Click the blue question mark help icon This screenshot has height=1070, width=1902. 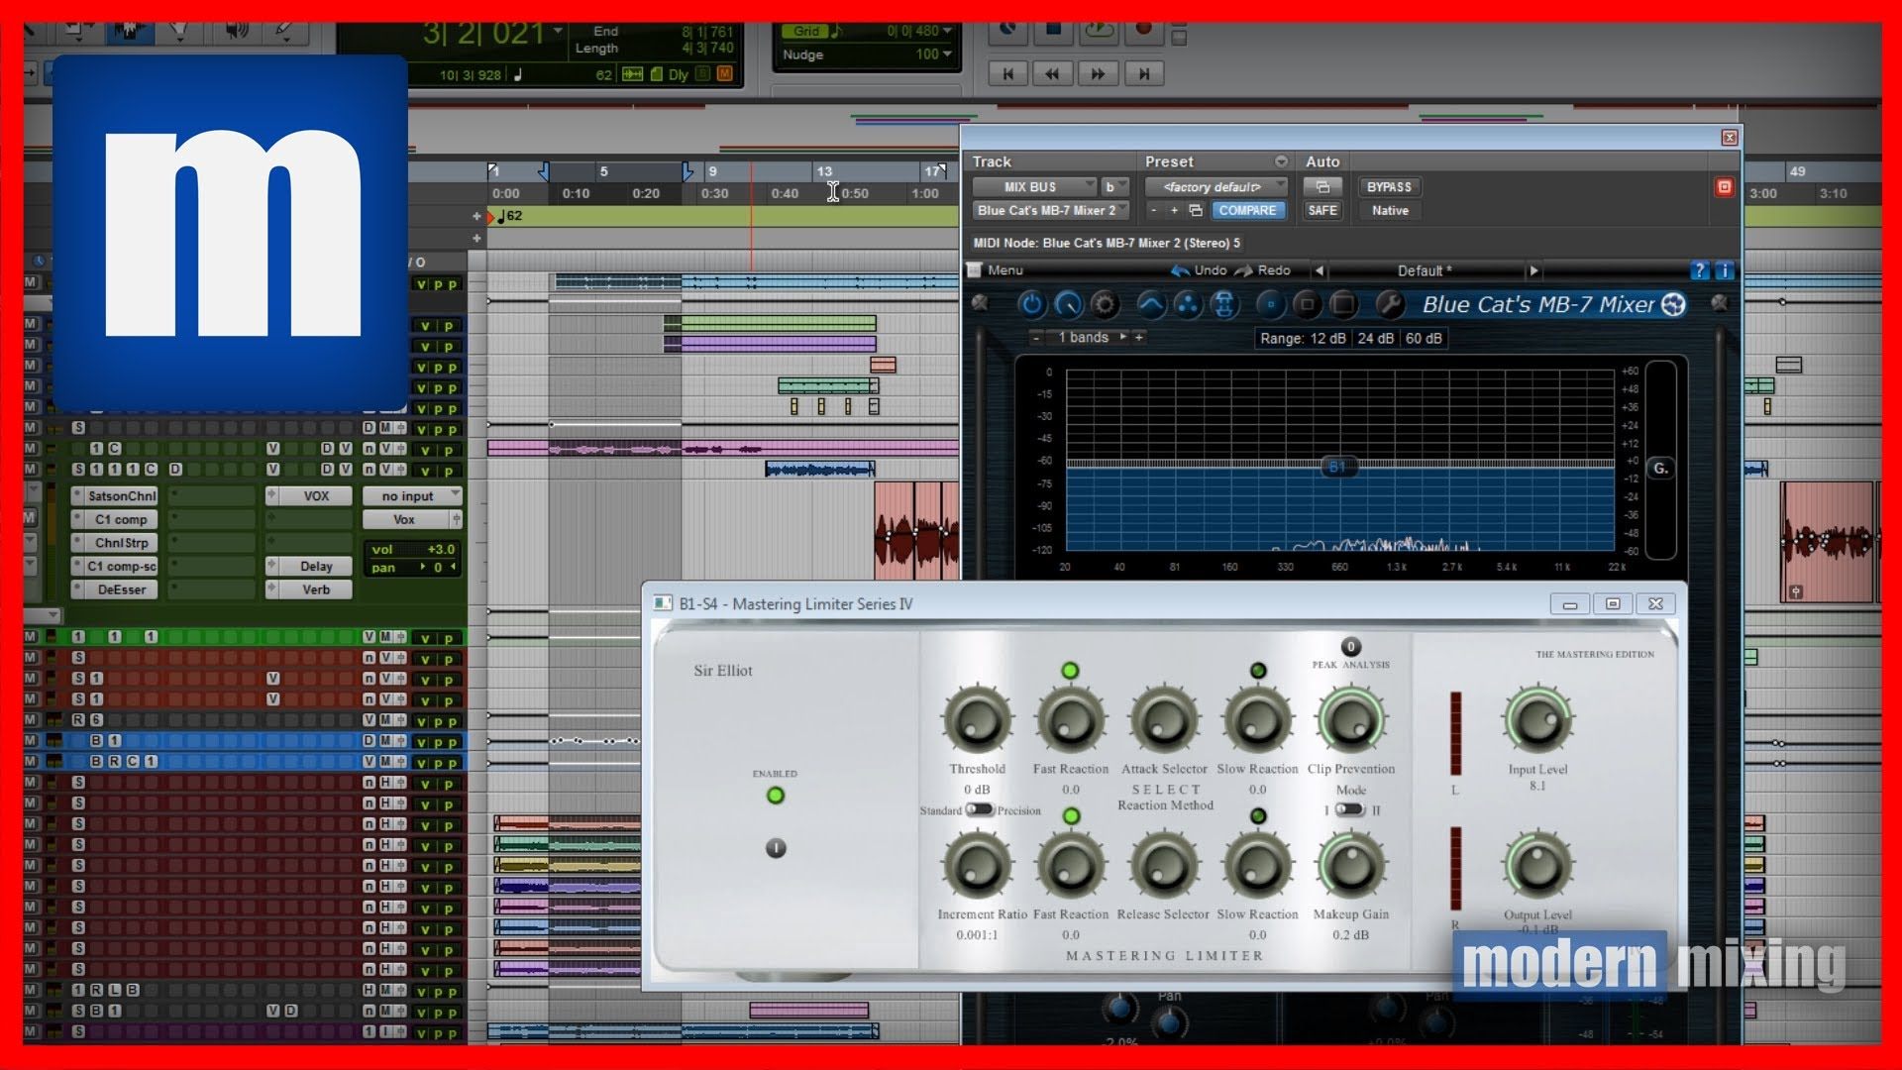point(1699,270)
